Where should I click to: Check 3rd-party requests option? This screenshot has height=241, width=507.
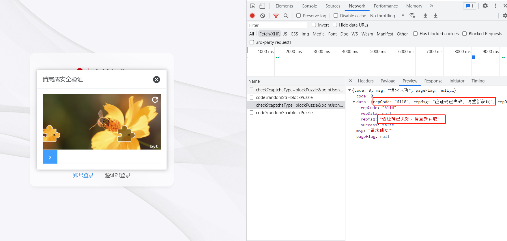pyautogui.click(x=252, y=42)
